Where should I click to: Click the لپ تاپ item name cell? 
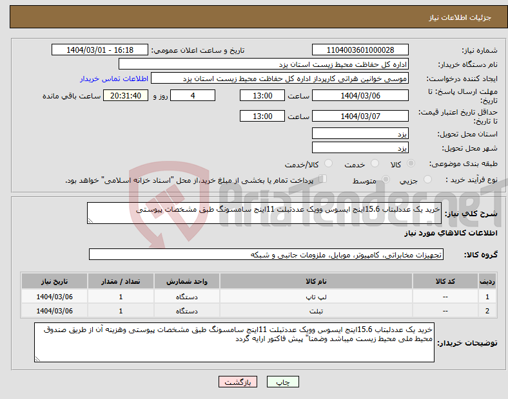316,297
